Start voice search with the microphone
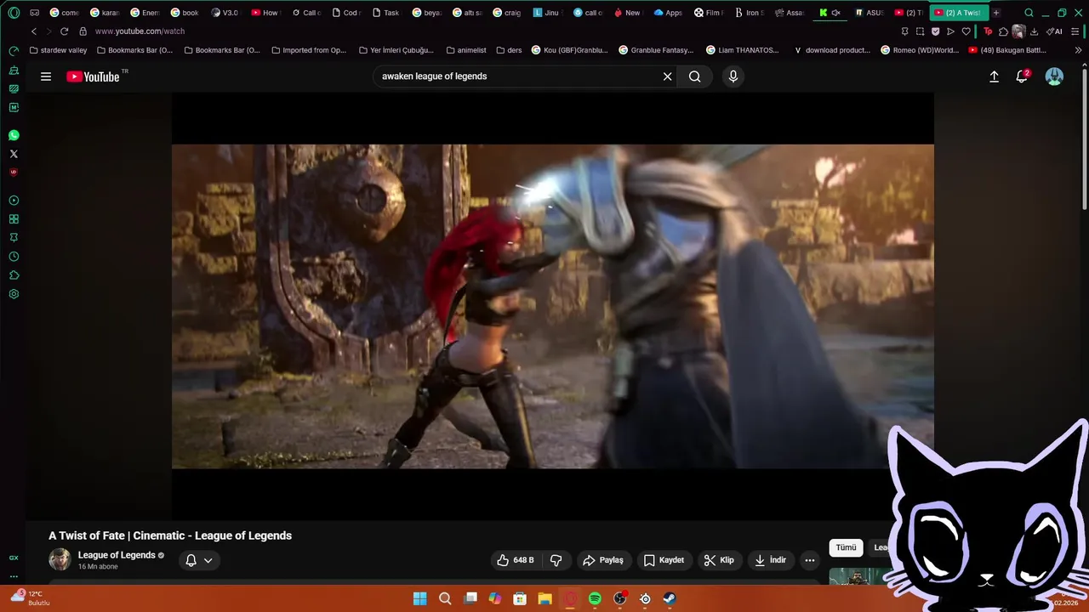 [x=733, y=76]
